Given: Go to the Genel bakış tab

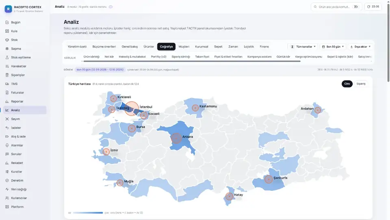Looking at the screenshot, I should coord(130,47).
